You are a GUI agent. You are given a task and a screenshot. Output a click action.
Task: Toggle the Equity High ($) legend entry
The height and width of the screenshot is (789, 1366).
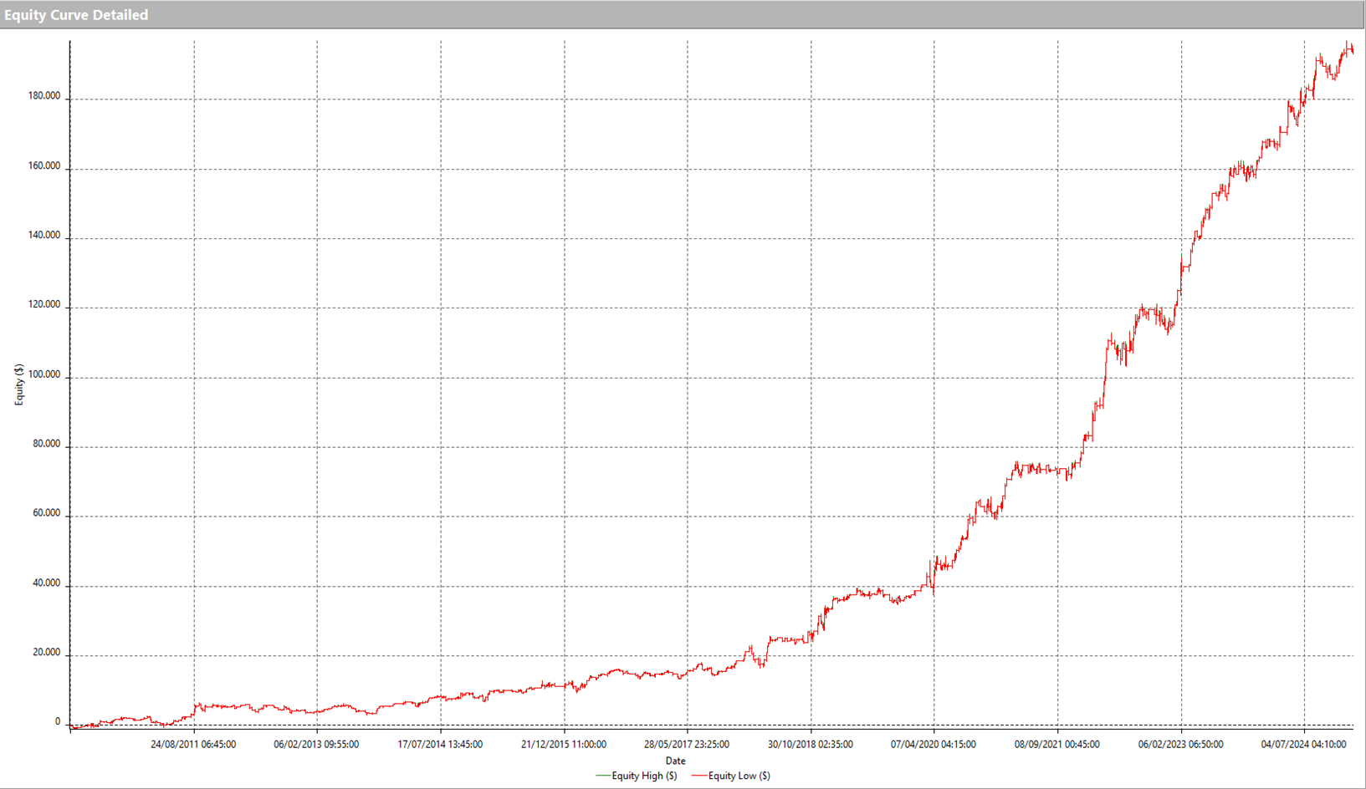coord(644,776)
